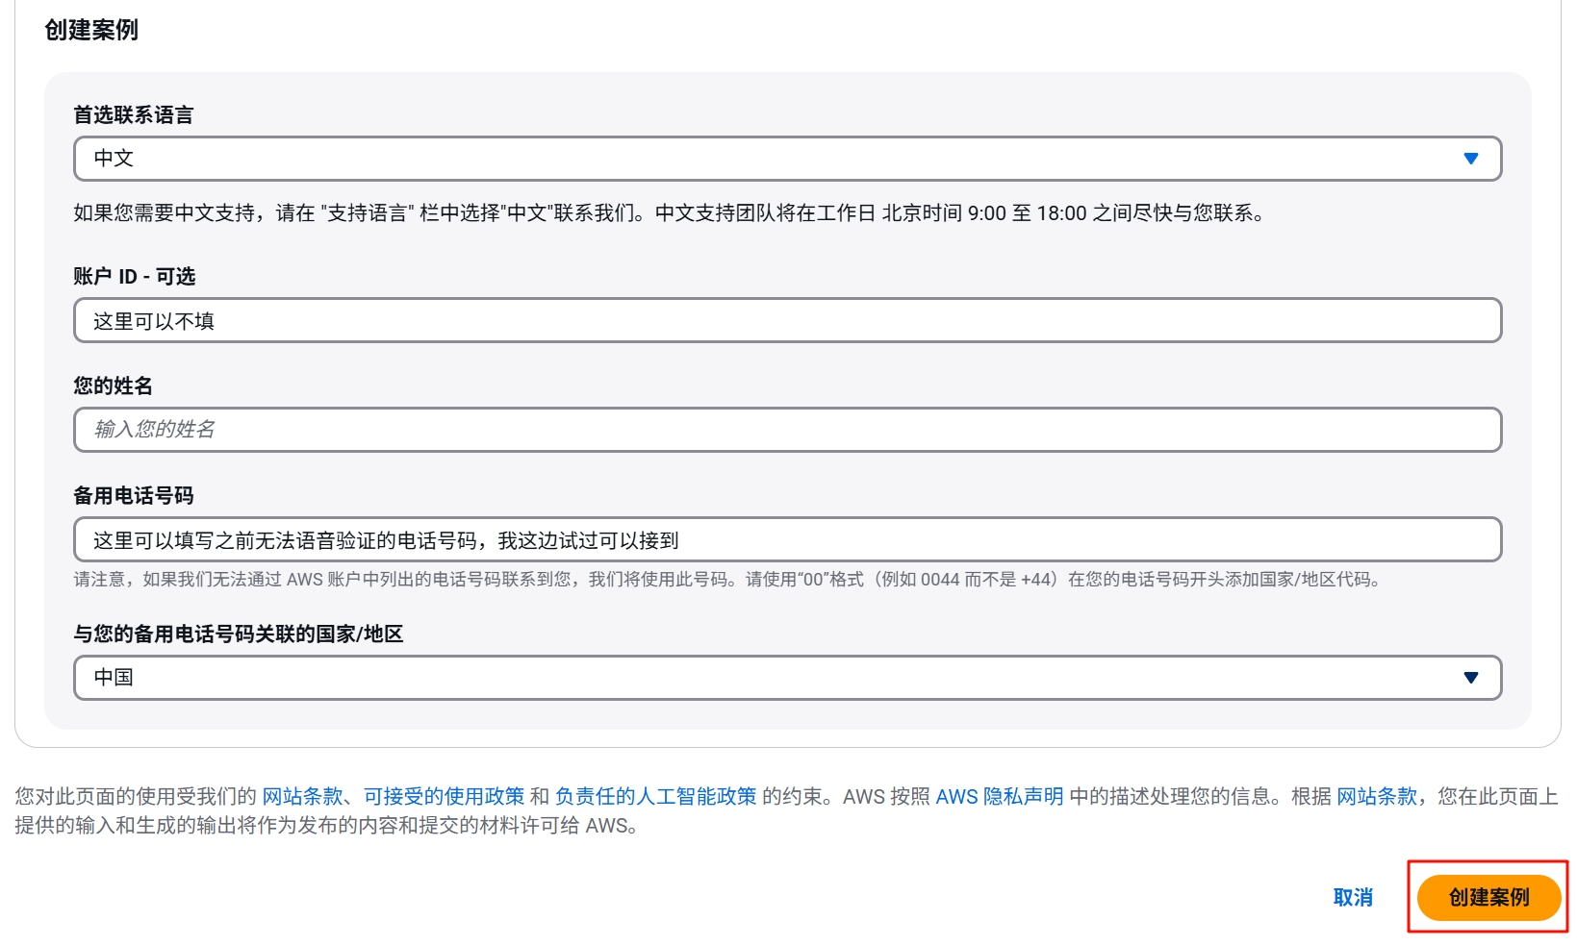Open the 首选联系语言 dropdown showing 中文
Image resolution: width=1577 pixels, height=945 pixels.
(x=770, y=159)
